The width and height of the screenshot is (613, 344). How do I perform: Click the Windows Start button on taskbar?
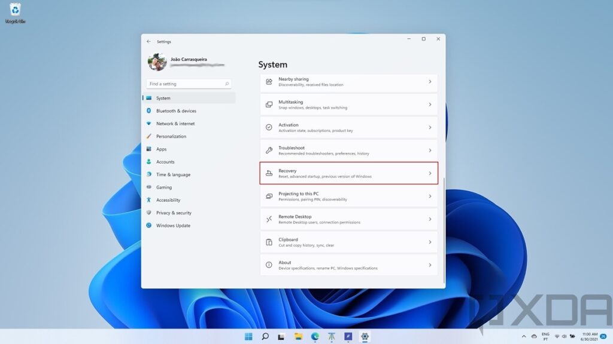[248, 337]
